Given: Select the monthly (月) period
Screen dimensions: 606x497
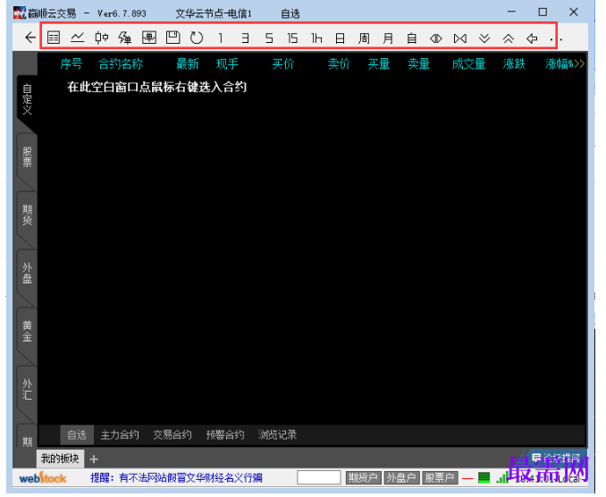Looking at the screenshot, I should 388,38.
